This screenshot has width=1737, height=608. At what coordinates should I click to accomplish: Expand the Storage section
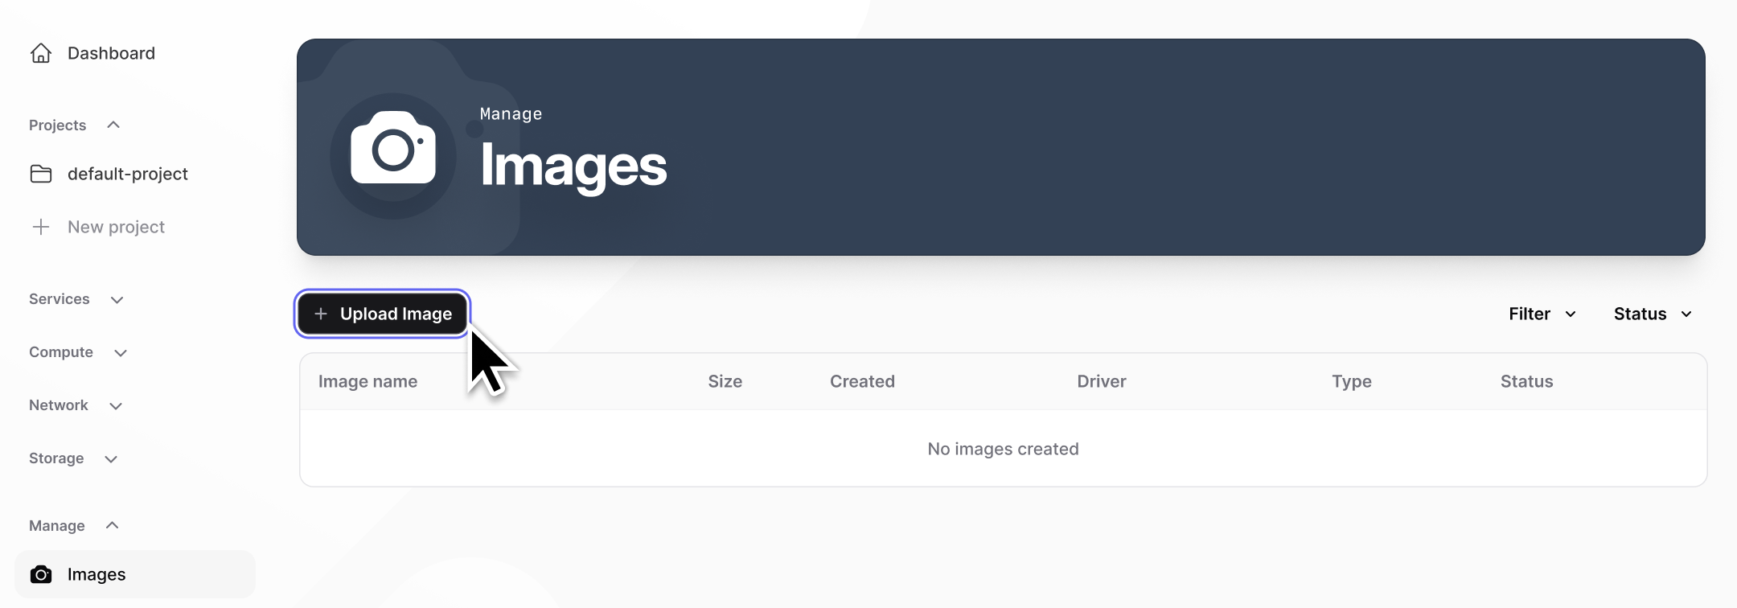tap(111, 459)
